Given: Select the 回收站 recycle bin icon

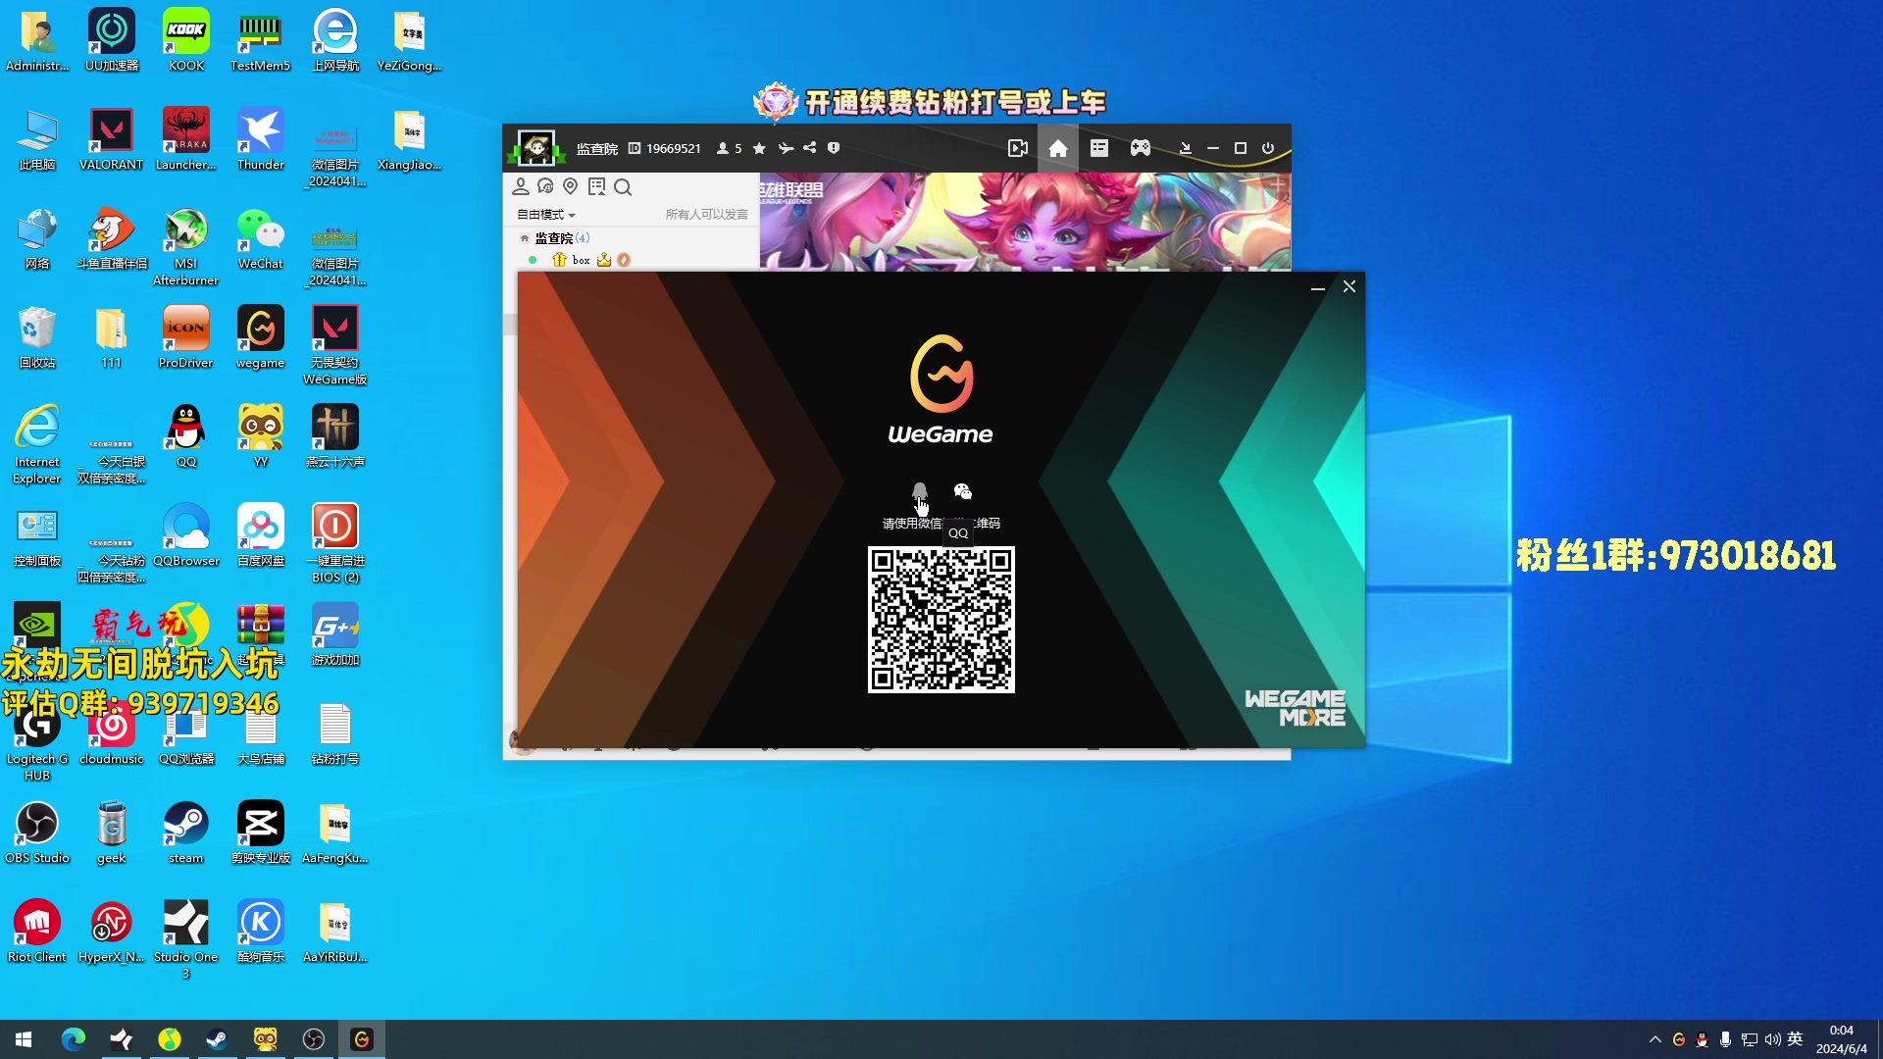Looking at the screenshot, I should (37, 336).
